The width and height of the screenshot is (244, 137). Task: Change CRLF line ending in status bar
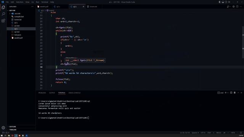pos(209,133)
